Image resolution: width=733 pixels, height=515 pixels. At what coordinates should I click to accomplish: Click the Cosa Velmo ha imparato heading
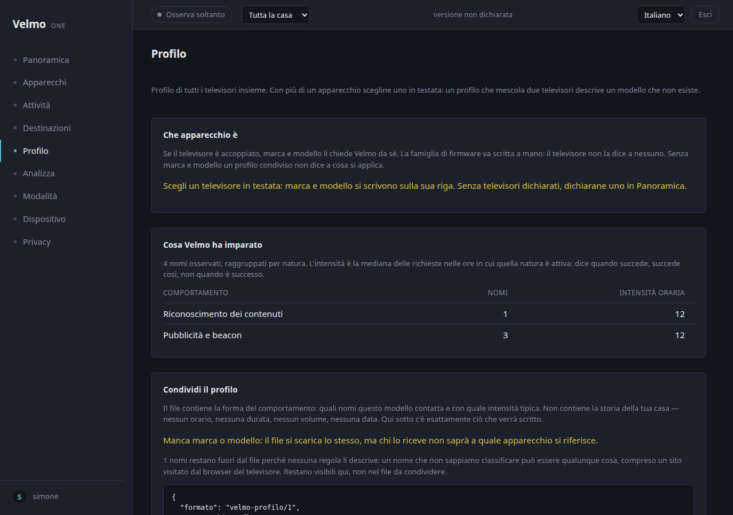click(212, 245)
